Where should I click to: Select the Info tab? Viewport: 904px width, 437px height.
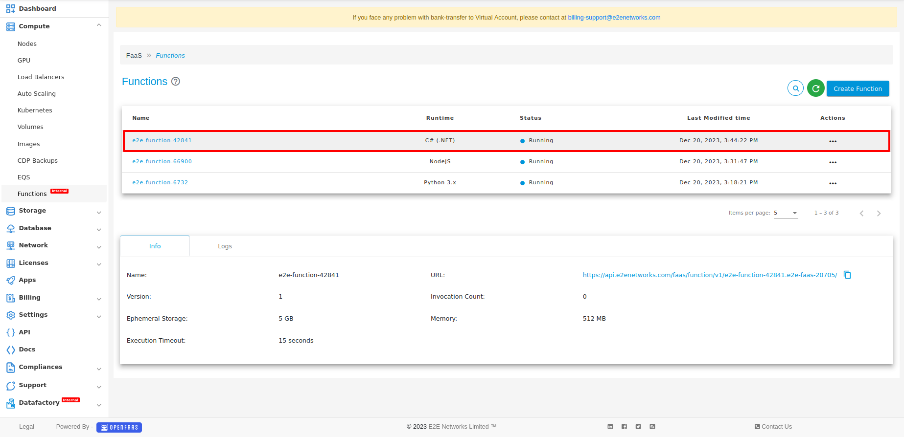point(155,246)
